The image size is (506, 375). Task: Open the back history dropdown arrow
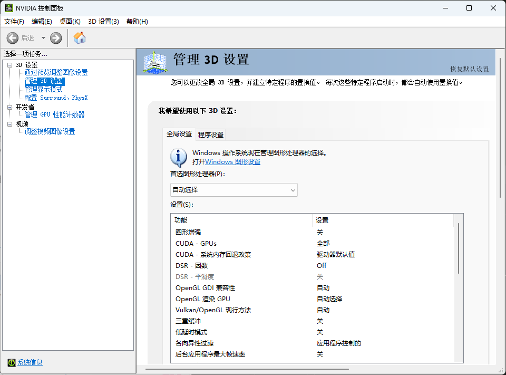point(43,38)
